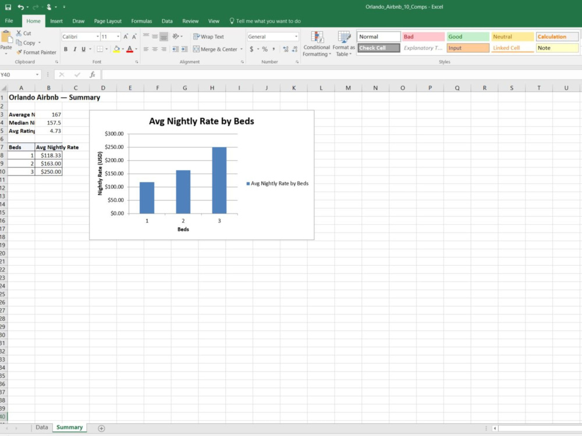Screen dimensions: 582x436
Task: Expand the Merge & Center dropdown arrow
Action: (242, 49)
